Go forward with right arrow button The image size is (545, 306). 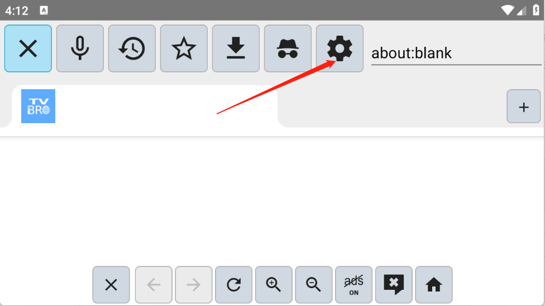(x=194, y=285)
